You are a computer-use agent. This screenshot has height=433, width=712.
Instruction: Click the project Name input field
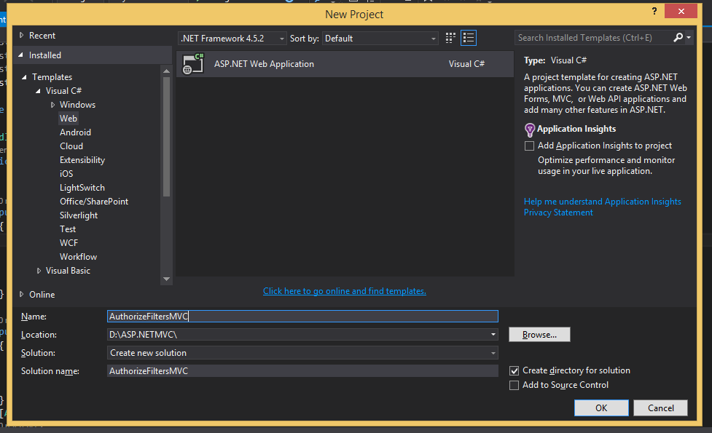coord(302,317)
